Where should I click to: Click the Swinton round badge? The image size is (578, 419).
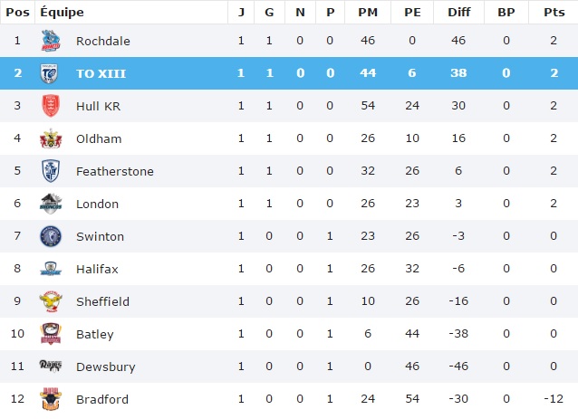pyautogui.click(x=51, y=237)
